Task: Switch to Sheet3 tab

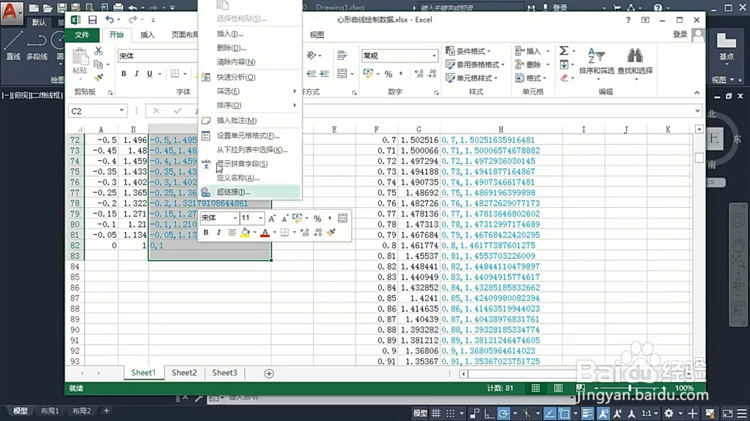Action: [224, 372]
